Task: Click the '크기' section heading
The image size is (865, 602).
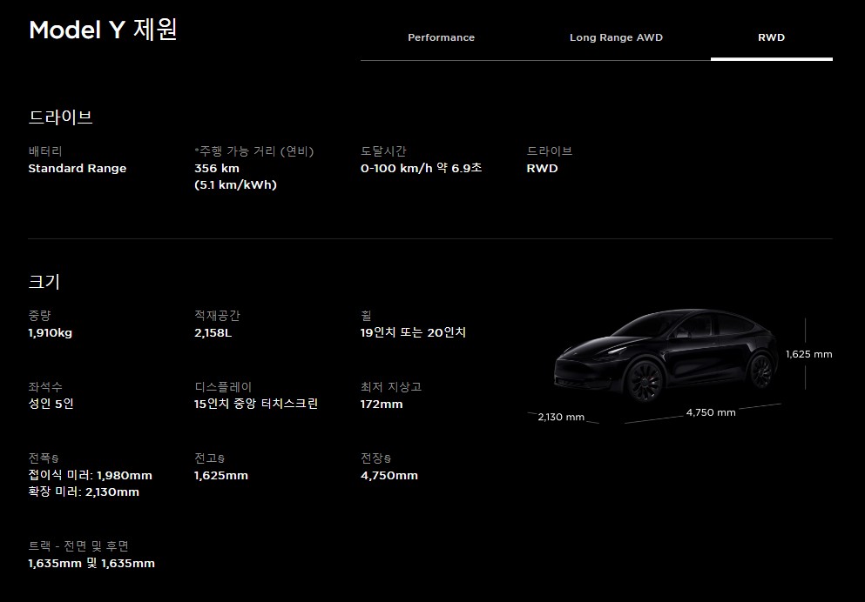Action: click(x=44, y=282)
